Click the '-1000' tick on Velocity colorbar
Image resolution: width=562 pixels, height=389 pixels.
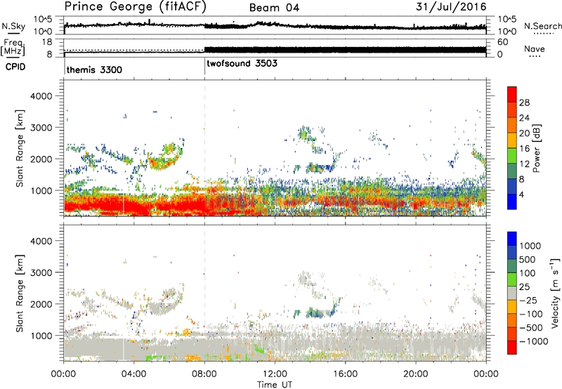coord(533,341)
